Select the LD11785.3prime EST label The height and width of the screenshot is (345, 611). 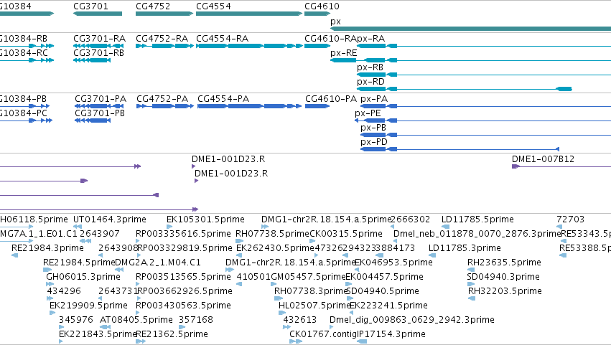click(x=465, y=248)
